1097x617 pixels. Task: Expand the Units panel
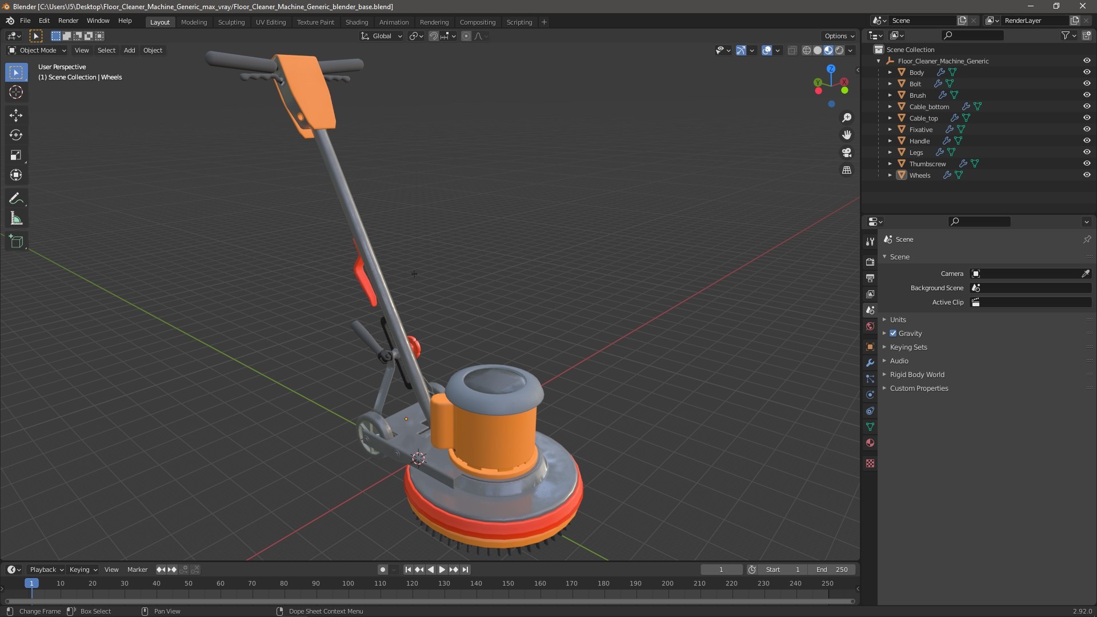[x=898, y=319]
